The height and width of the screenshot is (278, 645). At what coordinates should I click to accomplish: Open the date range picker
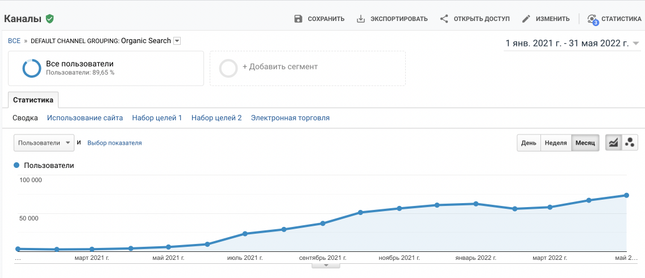572,44
